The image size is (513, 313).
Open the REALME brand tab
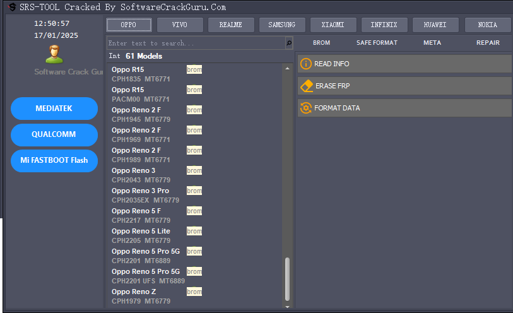pos(231,25)
